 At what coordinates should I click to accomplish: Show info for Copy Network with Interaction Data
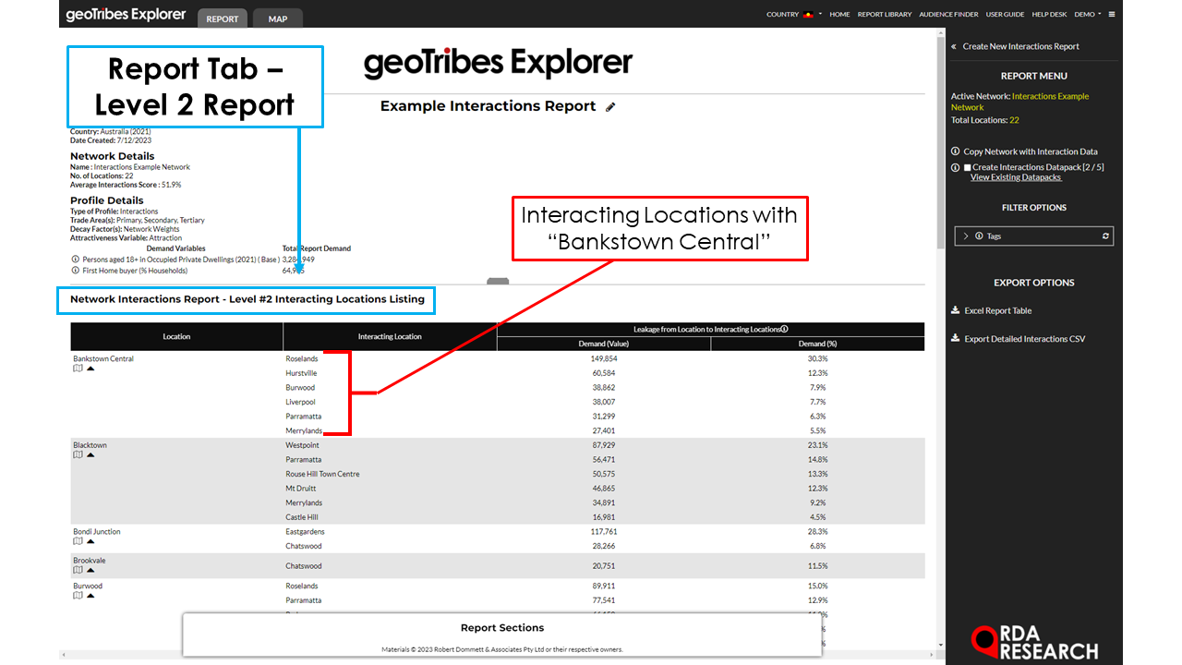coord(955,151)
